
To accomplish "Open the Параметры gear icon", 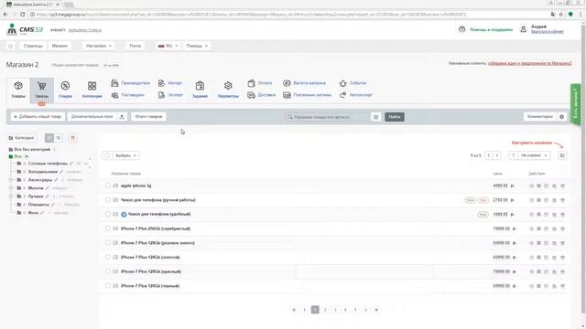I will pos(228,86).
